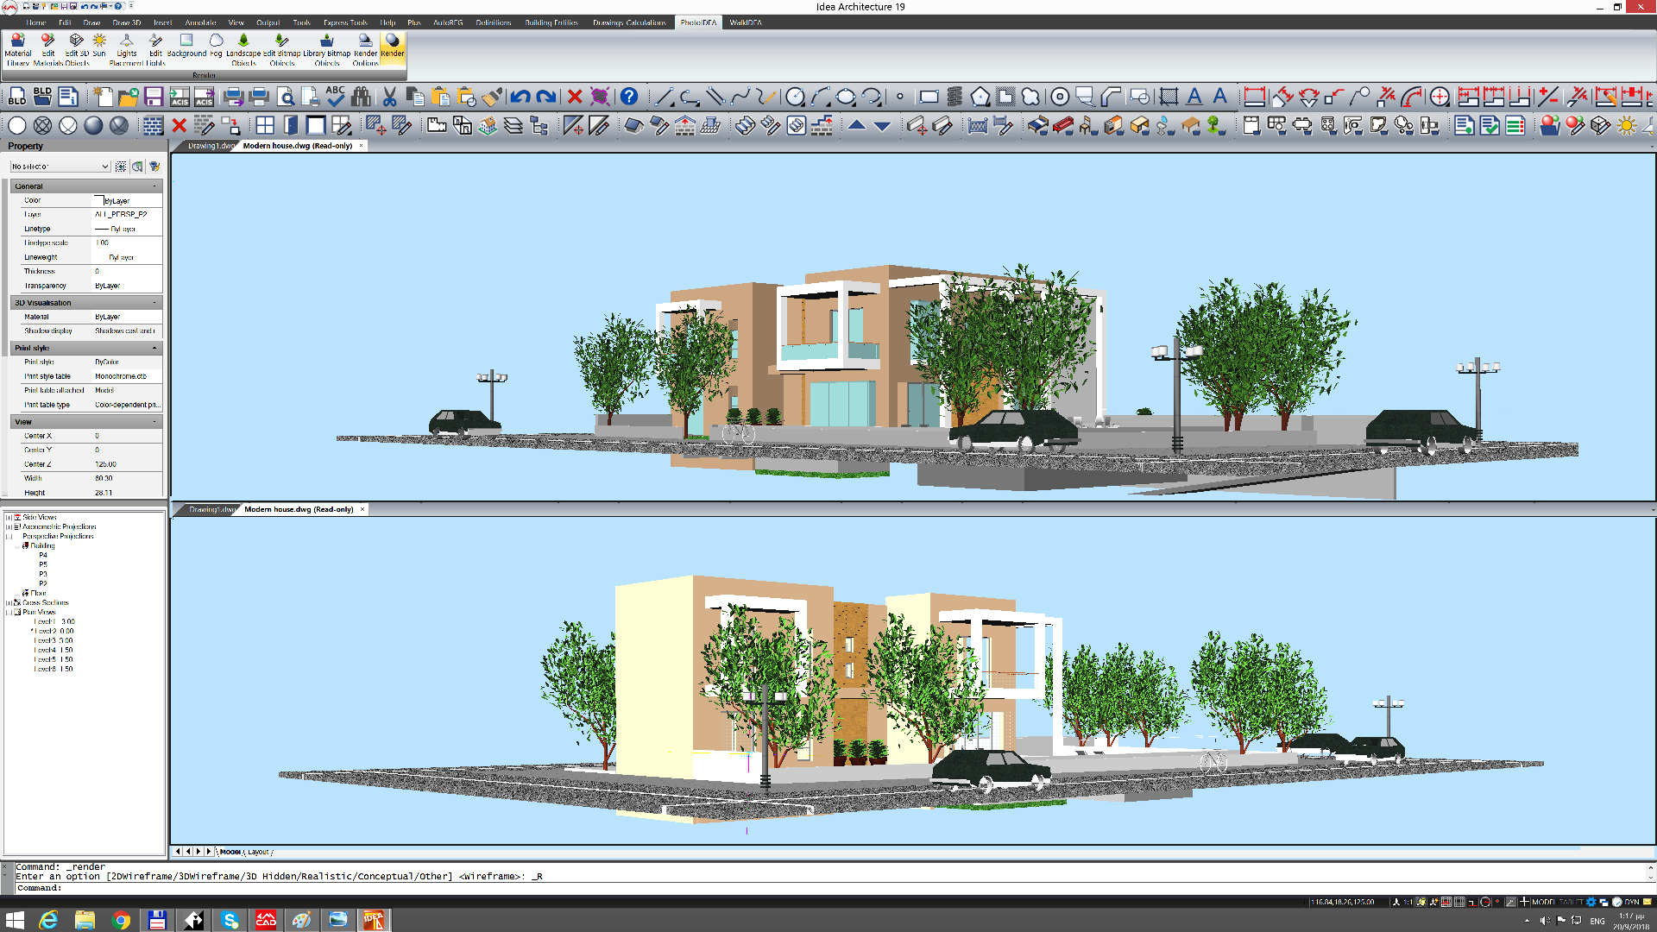Collapse the General properties section
The image size is (1657, 932).
click(x=154, y=186)
